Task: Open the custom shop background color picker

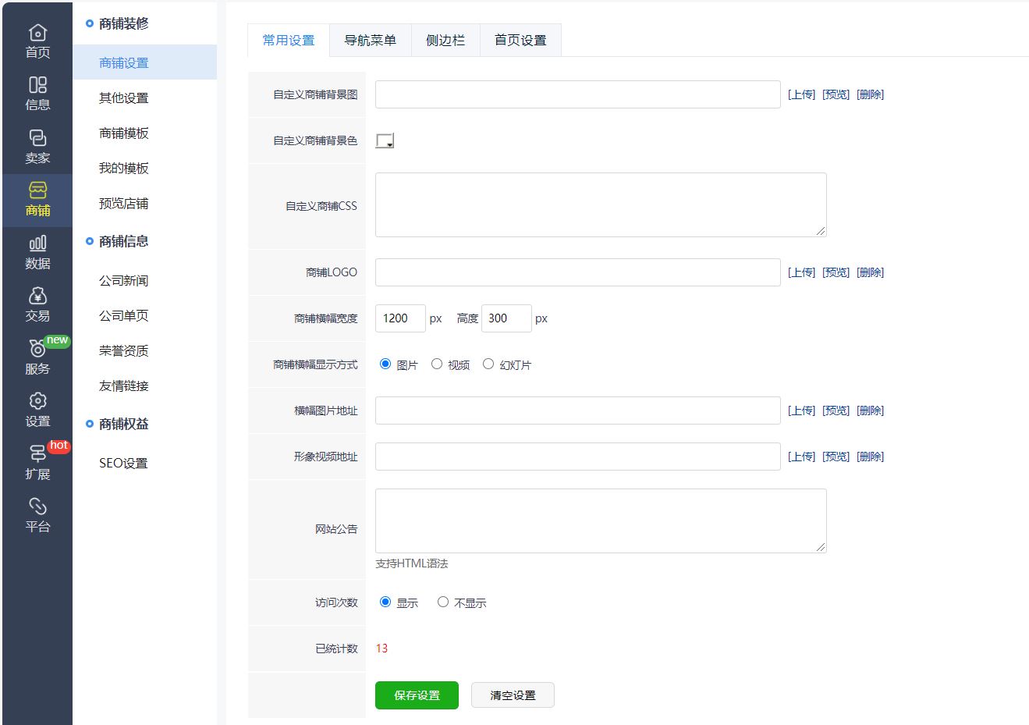Action: tap(385, 140)
